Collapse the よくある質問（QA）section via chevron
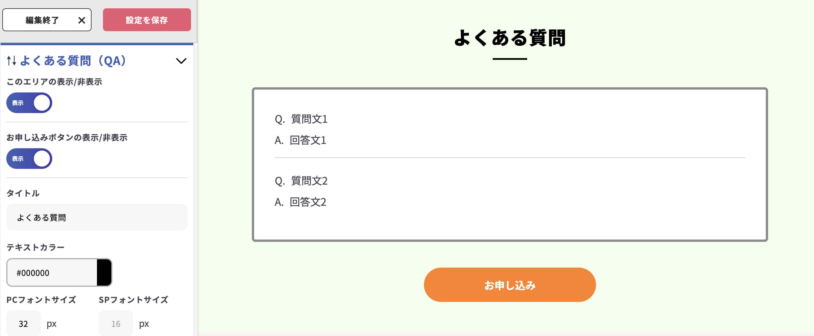 pos(181,61)
